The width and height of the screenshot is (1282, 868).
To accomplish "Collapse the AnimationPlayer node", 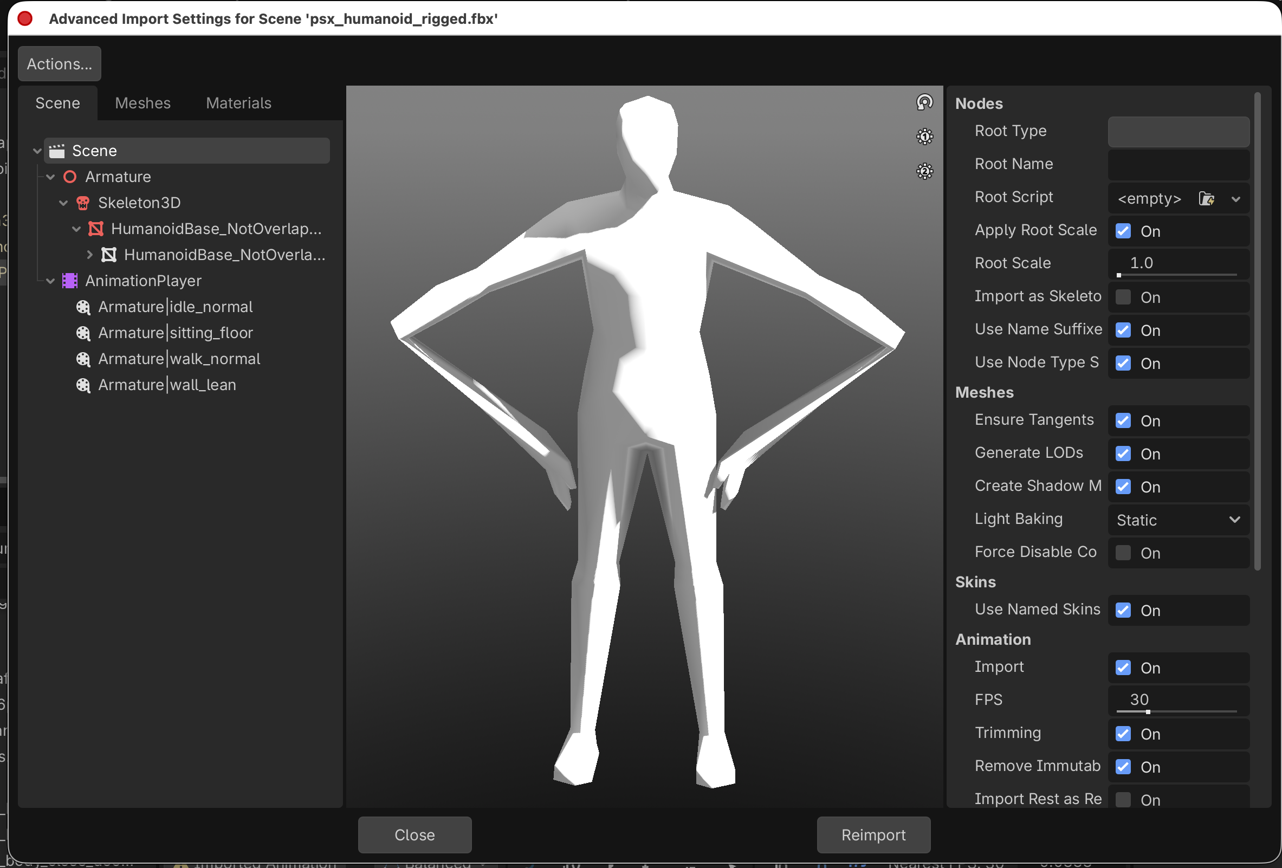I will coord(50,281).
